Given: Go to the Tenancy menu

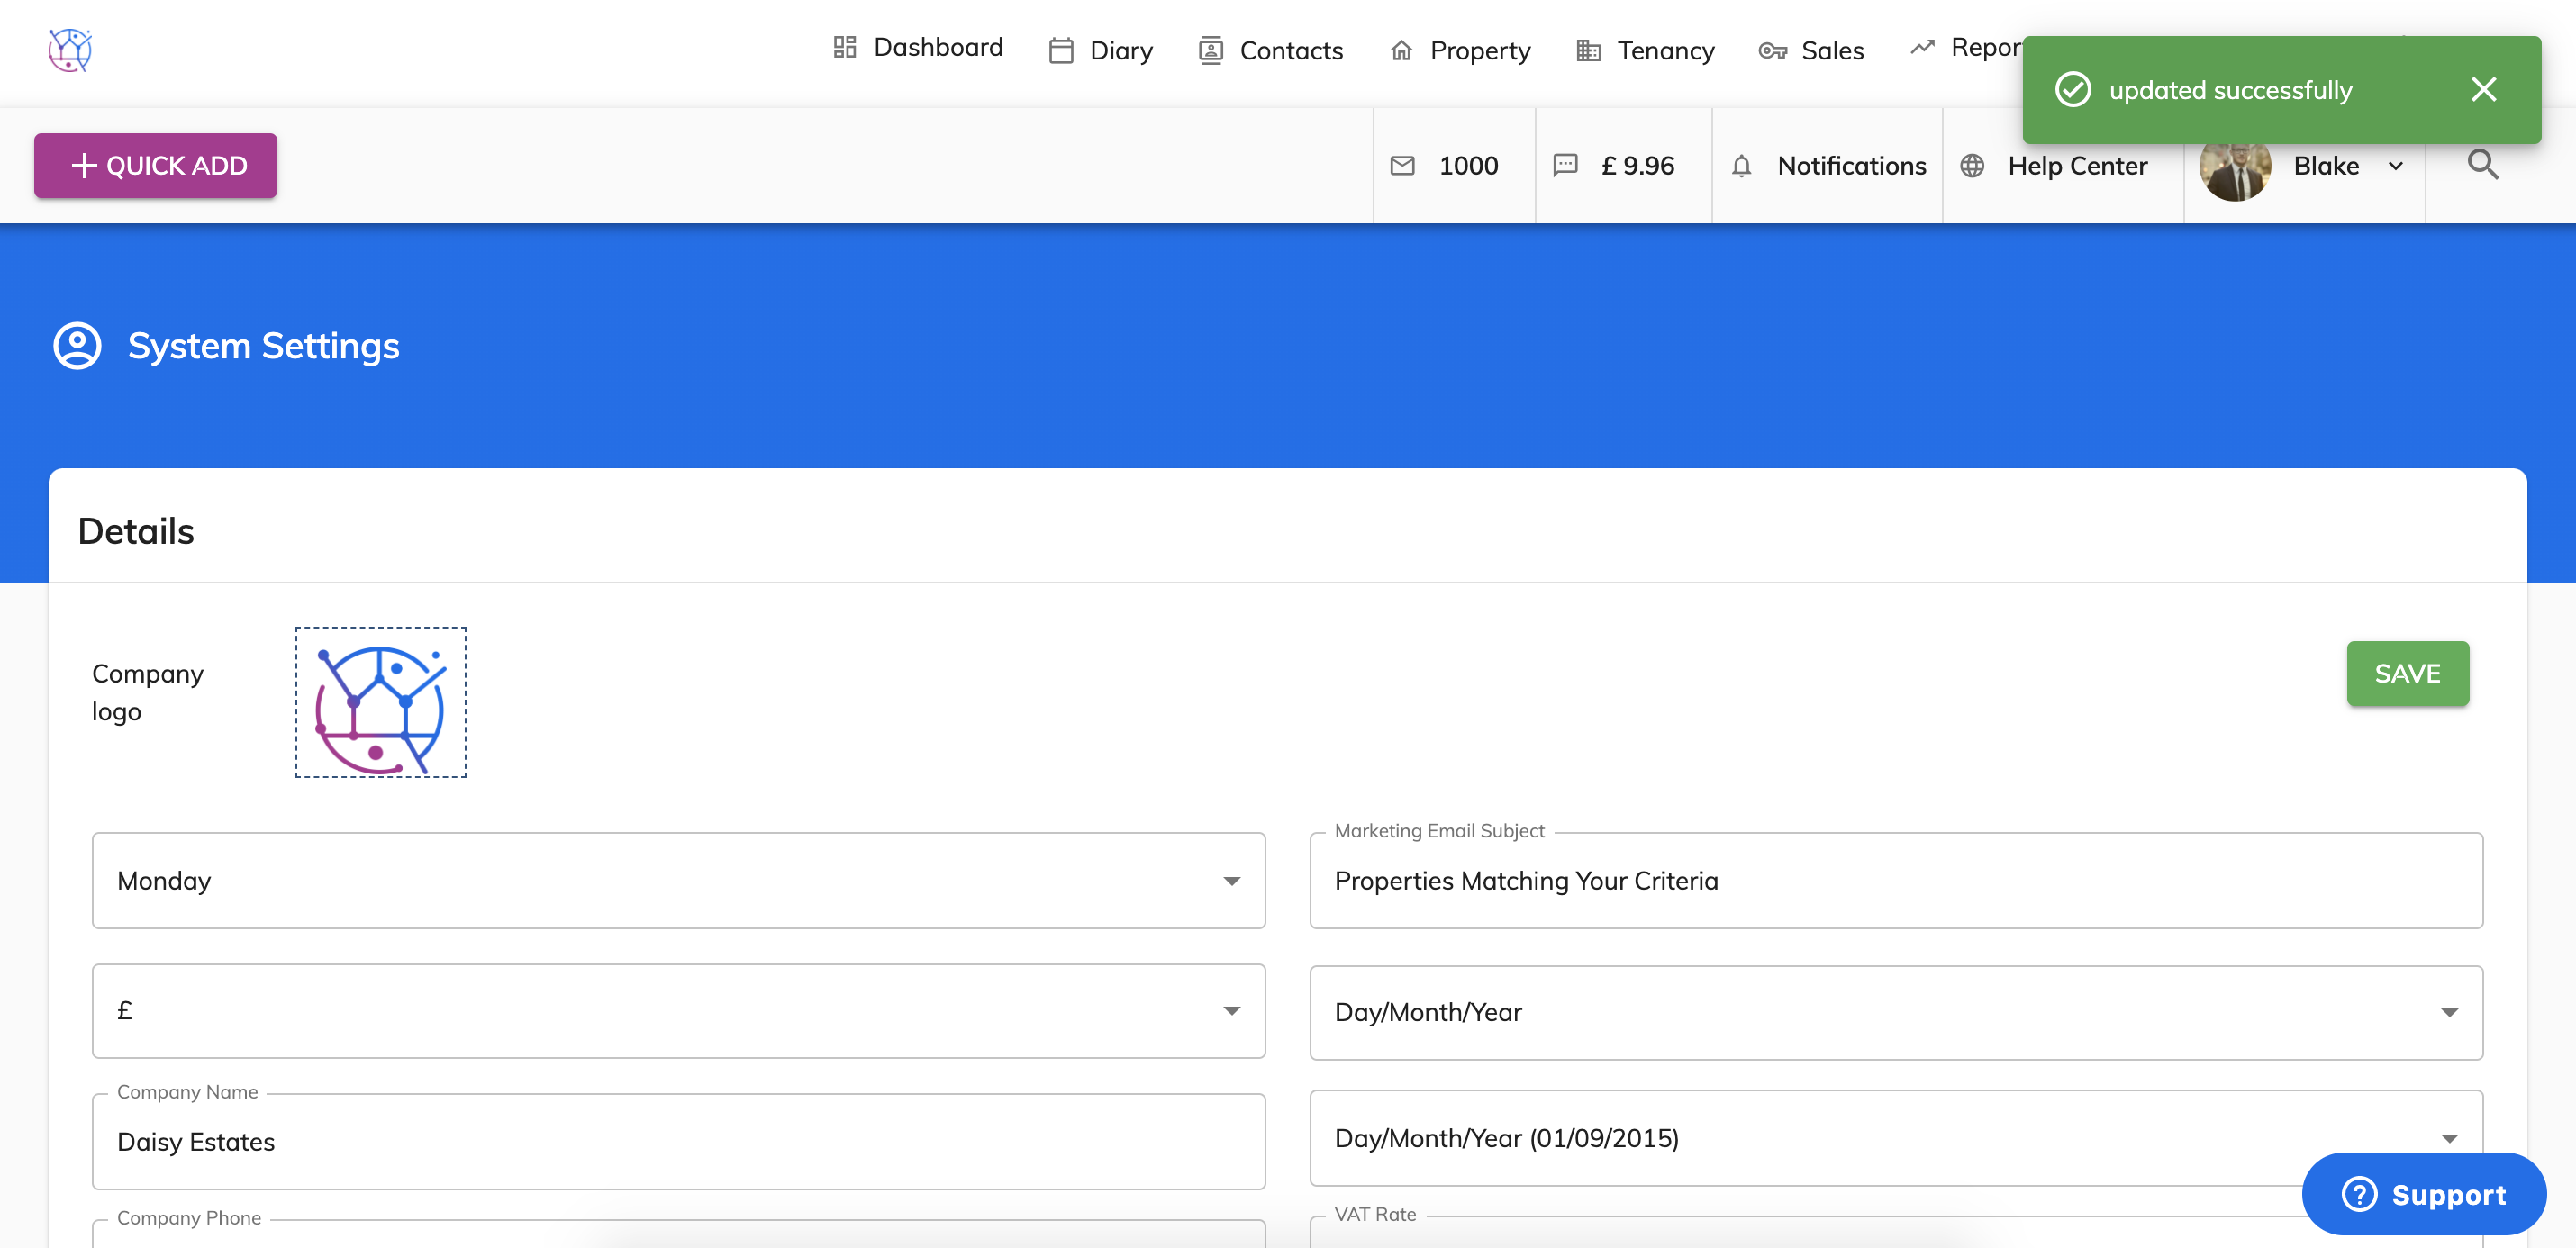Looking at the screenshot, I should click(1645, 51).
